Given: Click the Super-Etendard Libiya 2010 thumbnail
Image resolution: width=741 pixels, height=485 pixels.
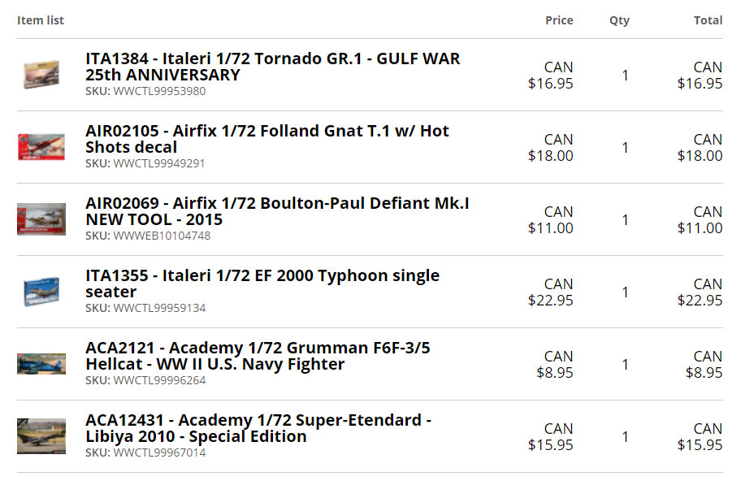Looking at the screenshot, I should 41,436.
